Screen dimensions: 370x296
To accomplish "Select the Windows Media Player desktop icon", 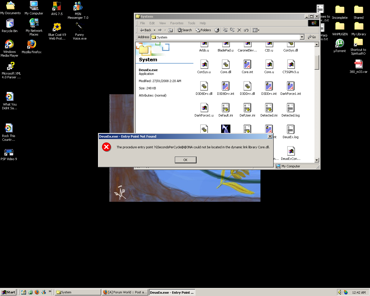I will (x=10, y=48).
